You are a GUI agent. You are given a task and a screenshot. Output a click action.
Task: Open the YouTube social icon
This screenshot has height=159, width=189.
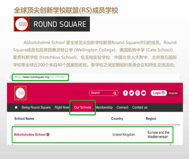pos(144,93)
